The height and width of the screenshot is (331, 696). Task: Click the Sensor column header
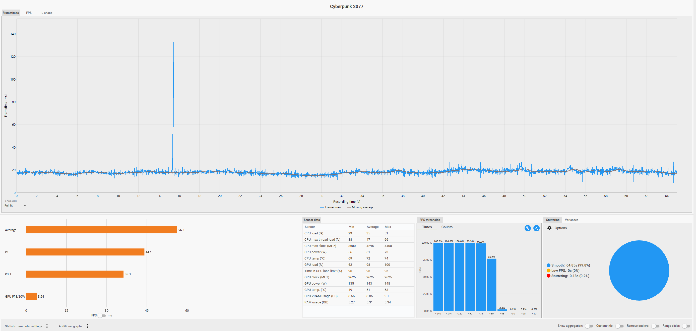pyautogui.click(x=310, y=227)
